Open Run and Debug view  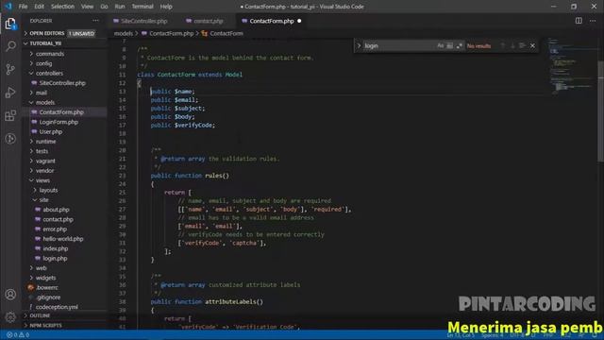10,93
